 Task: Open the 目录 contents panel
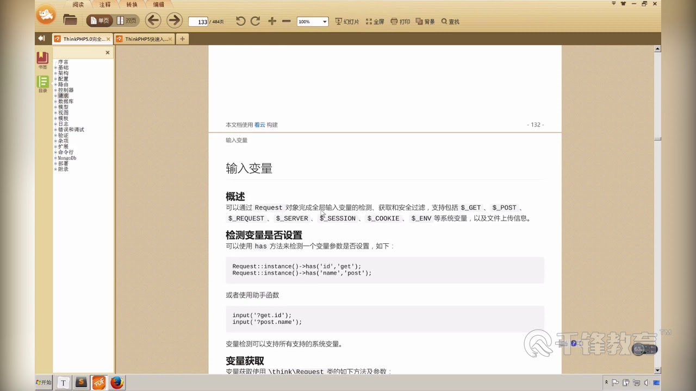point(42,84)
